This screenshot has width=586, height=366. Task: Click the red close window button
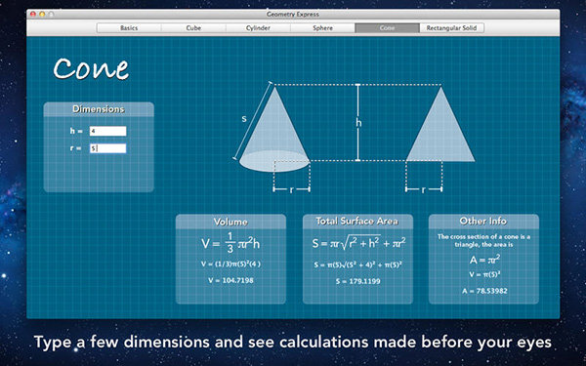[33, 15]
